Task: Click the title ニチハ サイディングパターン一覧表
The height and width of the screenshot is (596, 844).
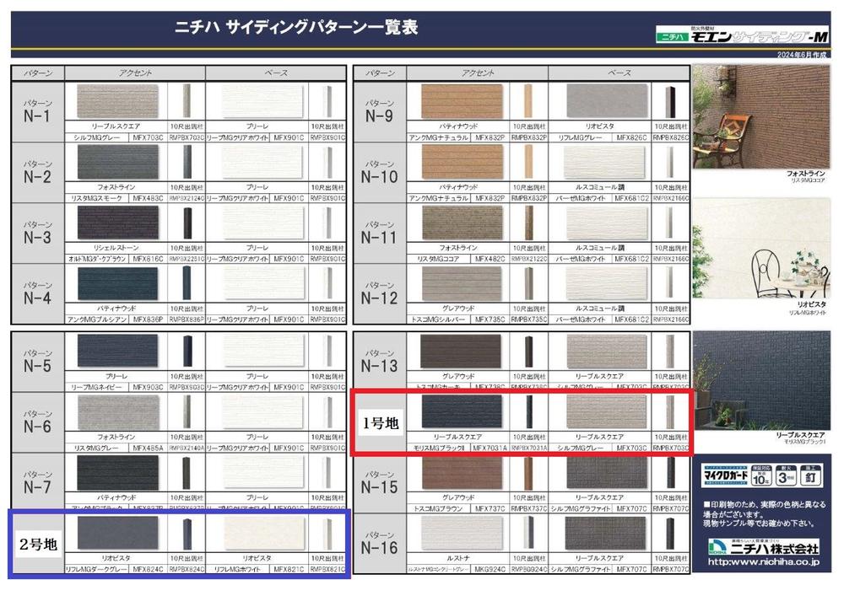Action: tap(296, 27)
